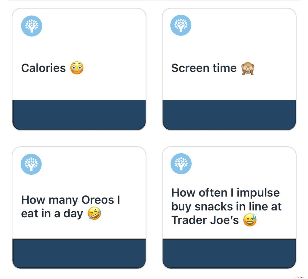Select the YNAB logo on the Screen time card
This screenshot has width=308, height=279.
click(x=180, y=26)
